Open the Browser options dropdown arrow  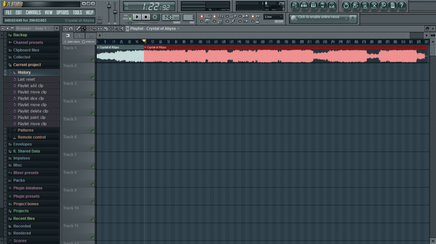(3, 28)
